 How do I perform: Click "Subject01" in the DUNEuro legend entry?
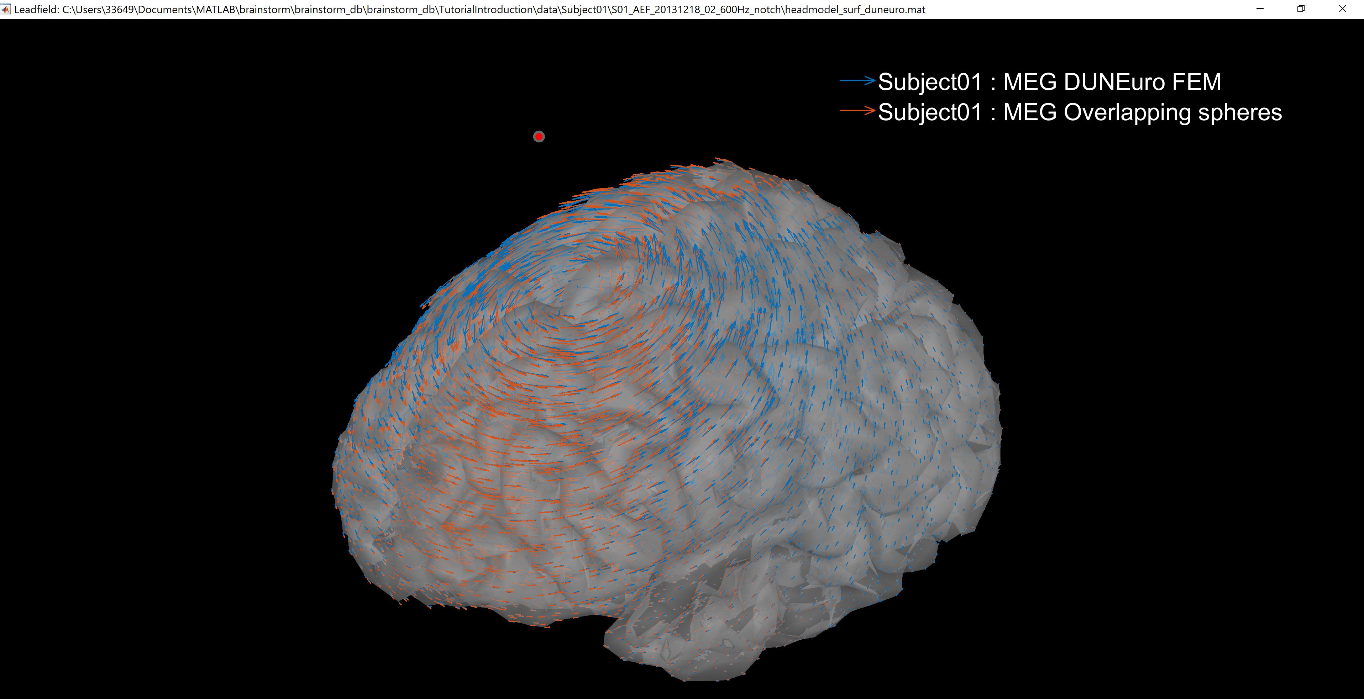pyautogui.click(x=929, y=82)
